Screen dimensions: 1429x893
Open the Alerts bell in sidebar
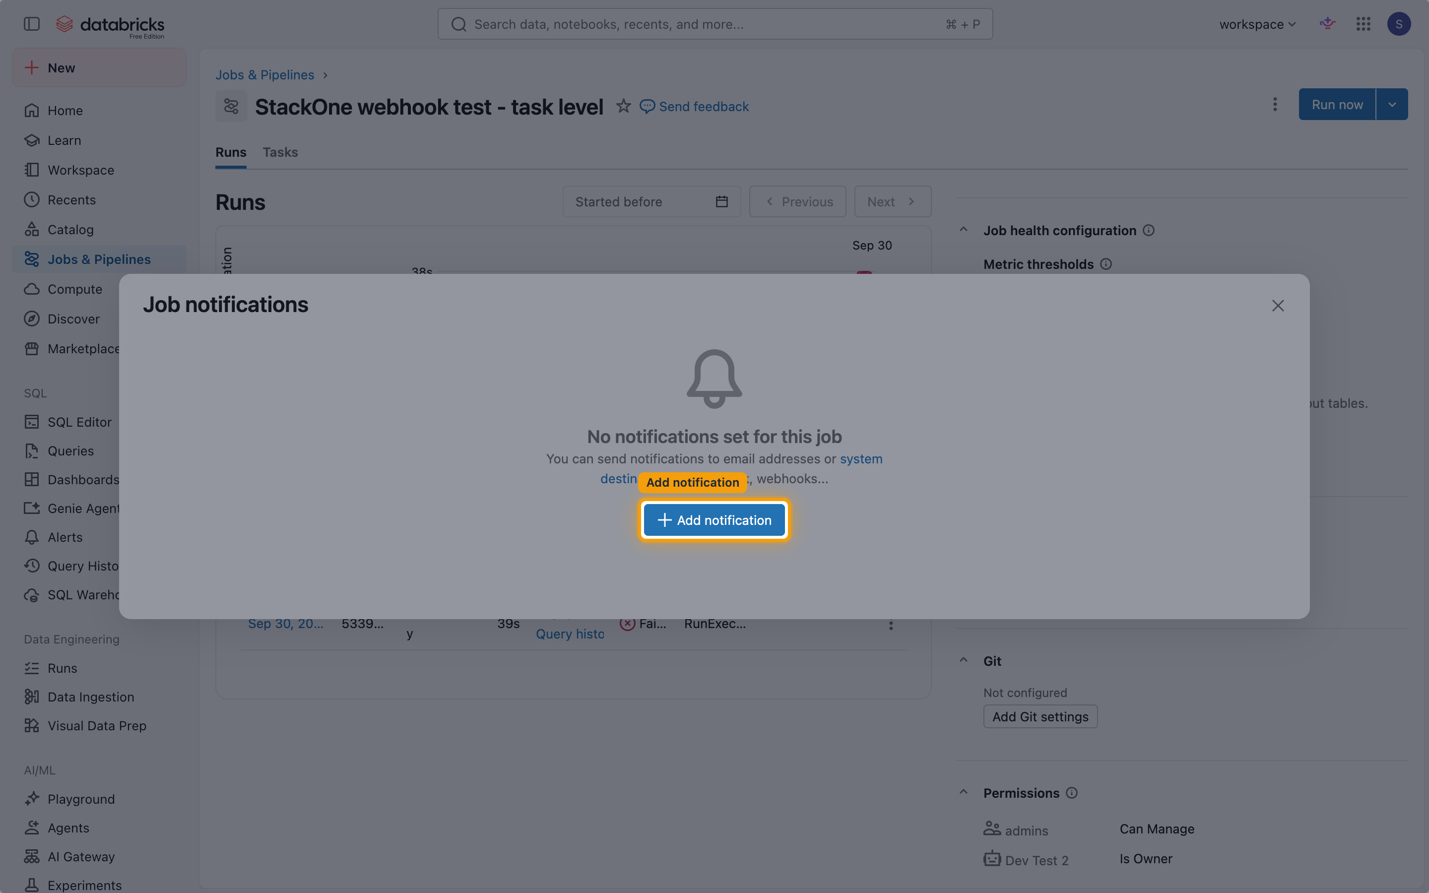click(32, 537)
